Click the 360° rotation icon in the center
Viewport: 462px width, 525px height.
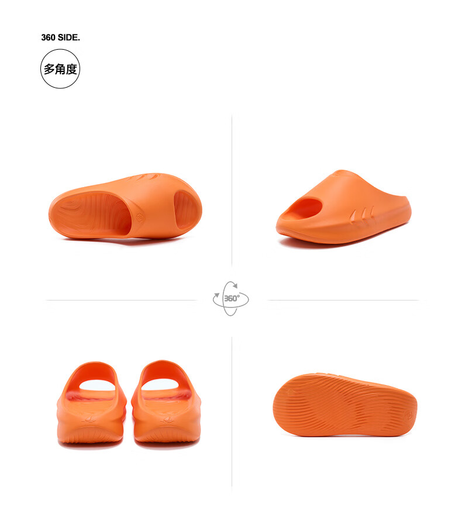231,299
